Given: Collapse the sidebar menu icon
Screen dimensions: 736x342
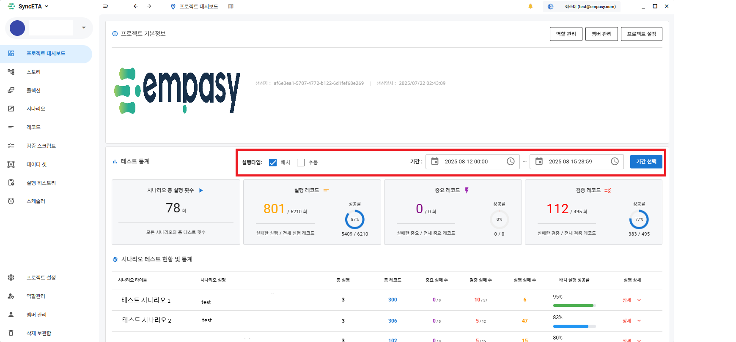Looking at the screenshot, I should tap(105, 6).
